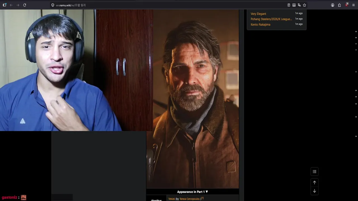Expand 'Appearance in Part 1' dropdown
The width and height of the screenshot is (358, 201).
pos(192,192)
